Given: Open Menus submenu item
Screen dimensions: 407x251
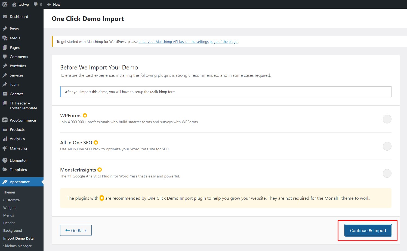Looking at the screenshot, I should tap(8, 215).
